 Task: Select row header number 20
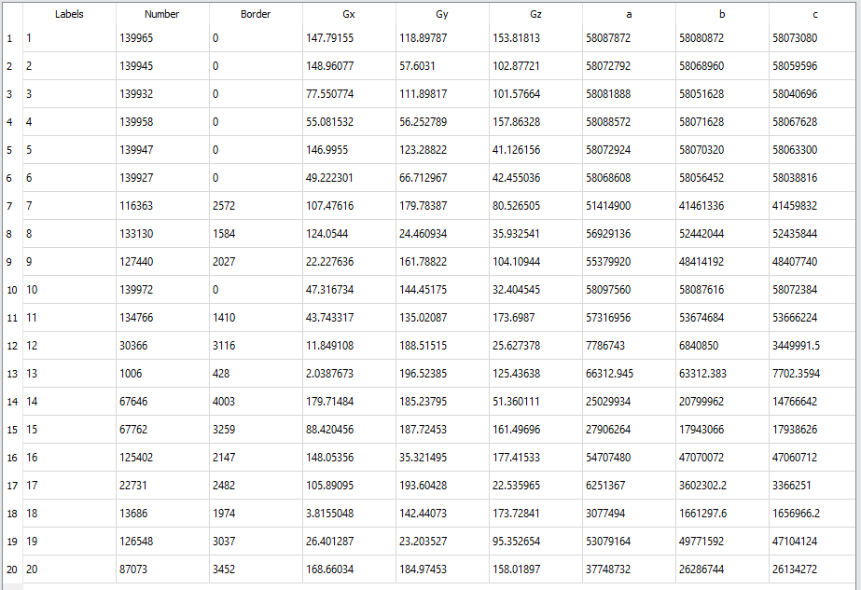point(10,569)
